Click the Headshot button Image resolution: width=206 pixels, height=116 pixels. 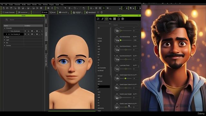[91, 12]
